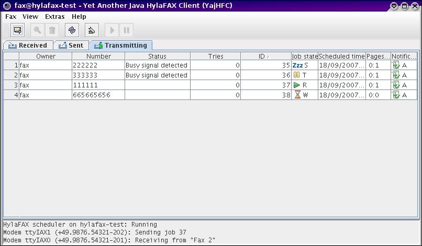
Task: Sort by the Number column header
Action: [x=98, y=56]
